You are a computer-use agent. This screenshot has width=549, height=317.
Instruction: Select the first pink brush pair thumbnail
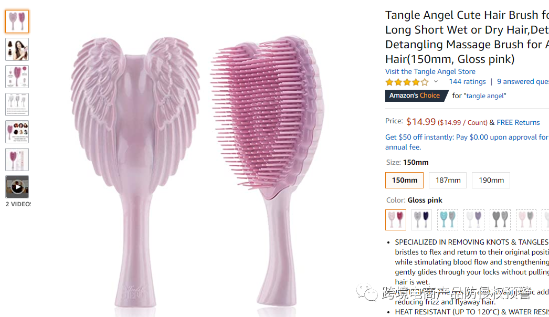pos(17,22)
